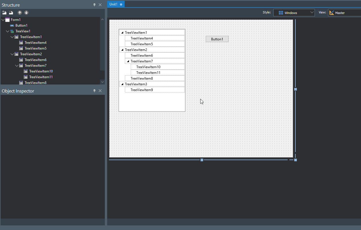The width and height of the screenshot is (361, 230).
Task: Pin the Object Inspector panel
Action: click(95, 91)
